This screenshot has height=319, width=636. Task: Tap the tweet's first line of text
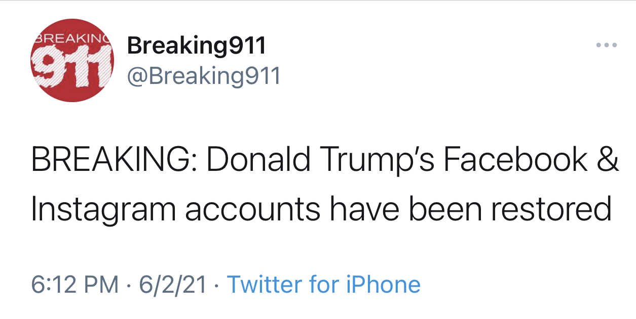pyautogui.click(x=325, y=160)
